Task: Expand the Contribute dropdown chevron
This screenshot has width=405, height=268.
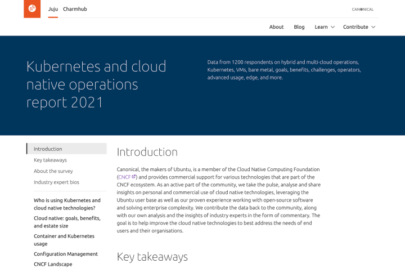Action: (x=373, y=27)
